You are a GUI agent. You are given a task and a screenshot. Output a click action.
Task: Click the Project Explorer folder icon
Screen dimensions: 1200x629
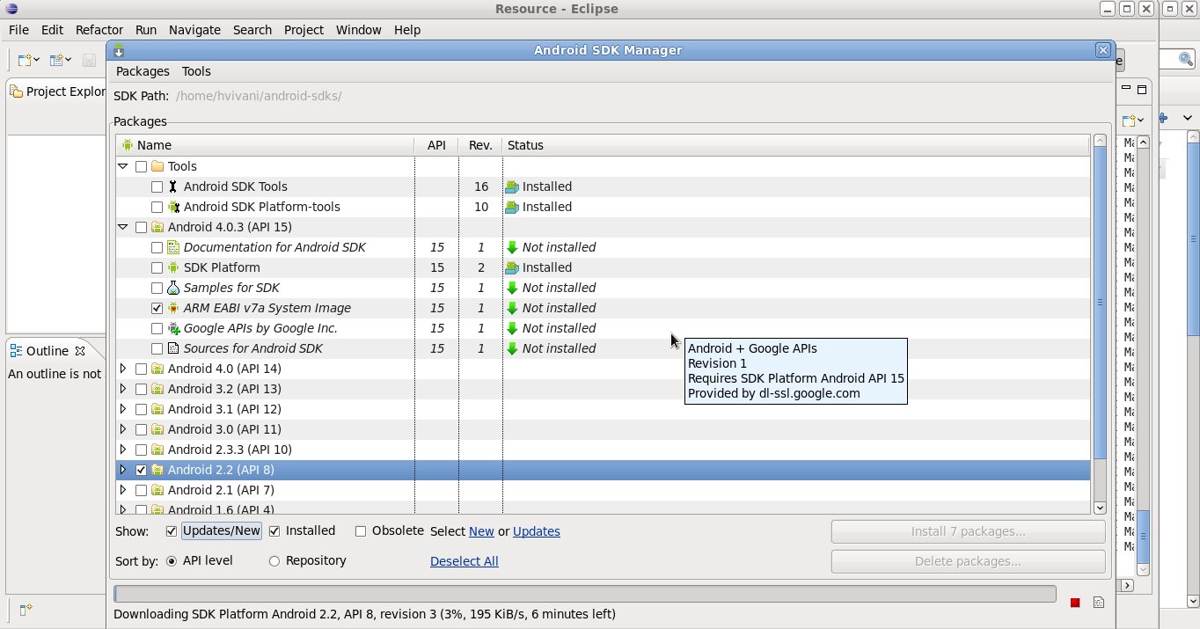tap(16, 91)
